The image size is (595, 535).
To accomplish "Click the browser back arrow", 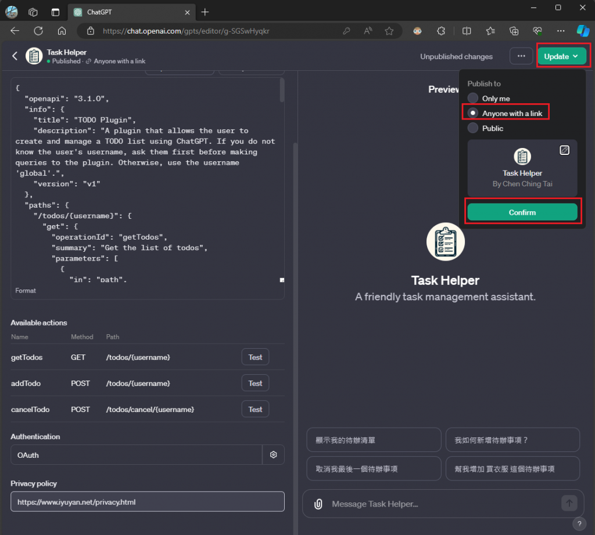I will click(15, 31).
